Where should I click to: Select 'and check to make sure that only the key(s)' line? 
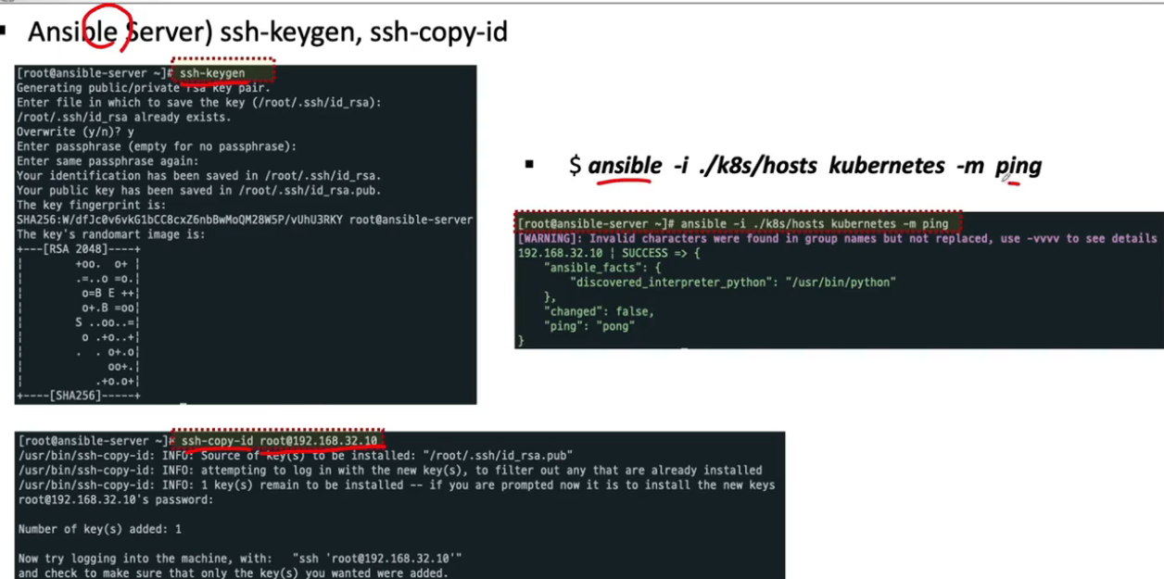(233, 573)
